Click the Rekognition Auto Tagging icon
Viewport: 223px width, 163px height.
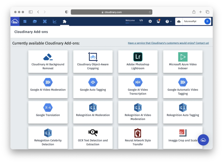click(183, 108)
